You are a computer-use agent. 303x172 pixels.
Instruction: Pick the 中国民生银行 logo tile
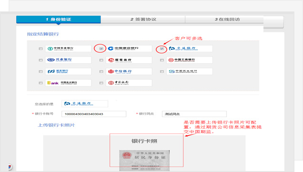tap(190, 71)
